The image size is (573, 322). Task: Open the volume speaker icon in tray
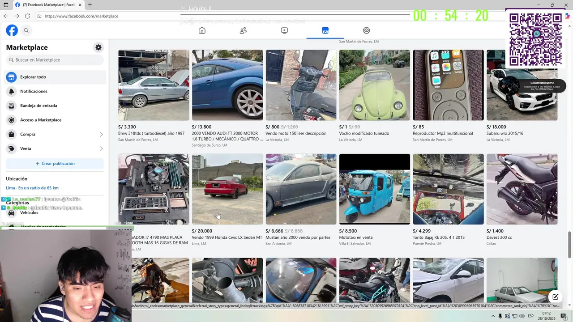point(522,316)
